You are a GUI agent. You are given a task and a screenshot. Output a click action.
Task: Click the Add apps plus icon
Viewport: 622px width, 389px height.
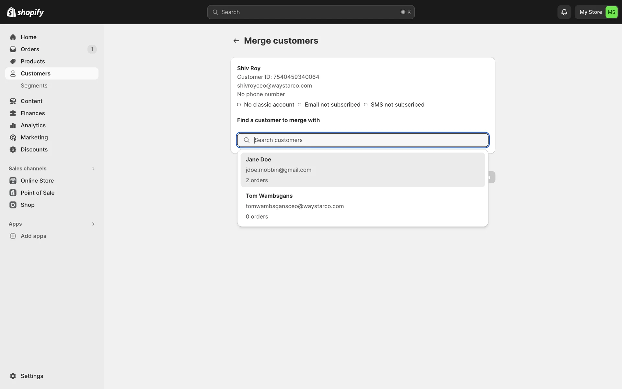pyautogui.click(x=13, y=236)
